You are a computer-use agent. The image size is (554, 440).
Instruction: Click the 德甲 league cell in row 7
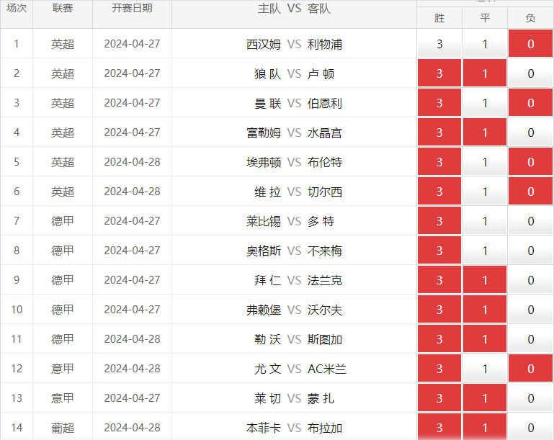[x=63, y=221]
